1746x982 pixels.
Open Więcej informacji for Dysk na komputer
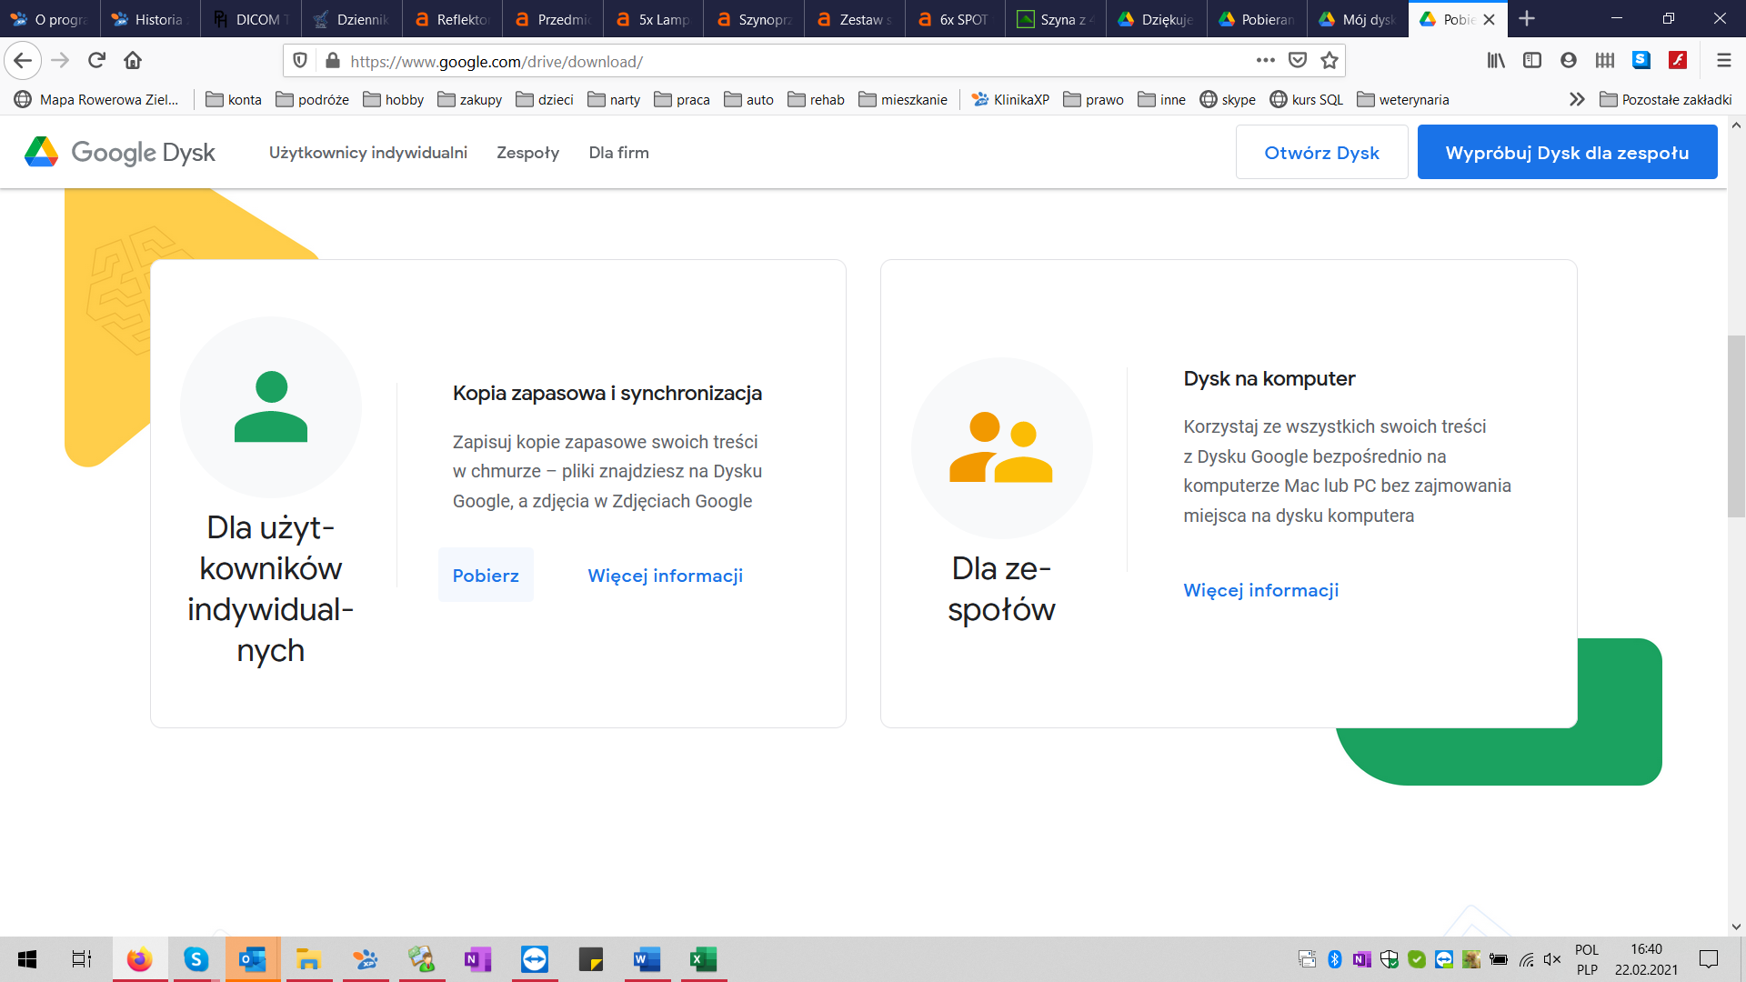coord(1261,590)
